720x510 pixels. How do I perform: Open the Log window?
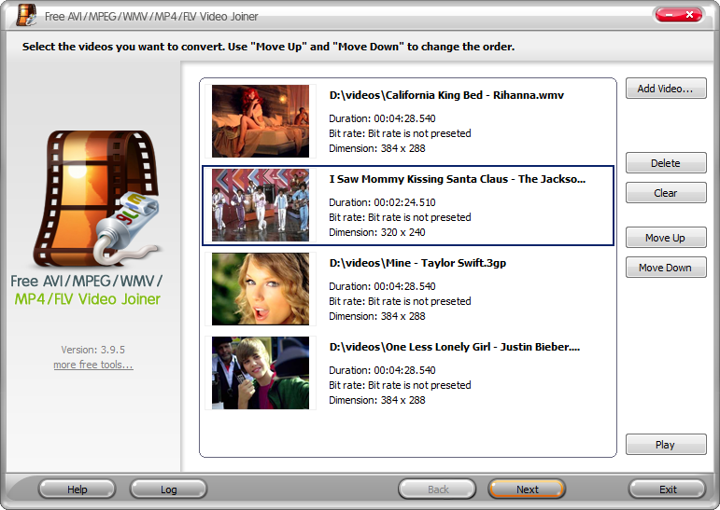pyautogui.click(x=168, y=489)
